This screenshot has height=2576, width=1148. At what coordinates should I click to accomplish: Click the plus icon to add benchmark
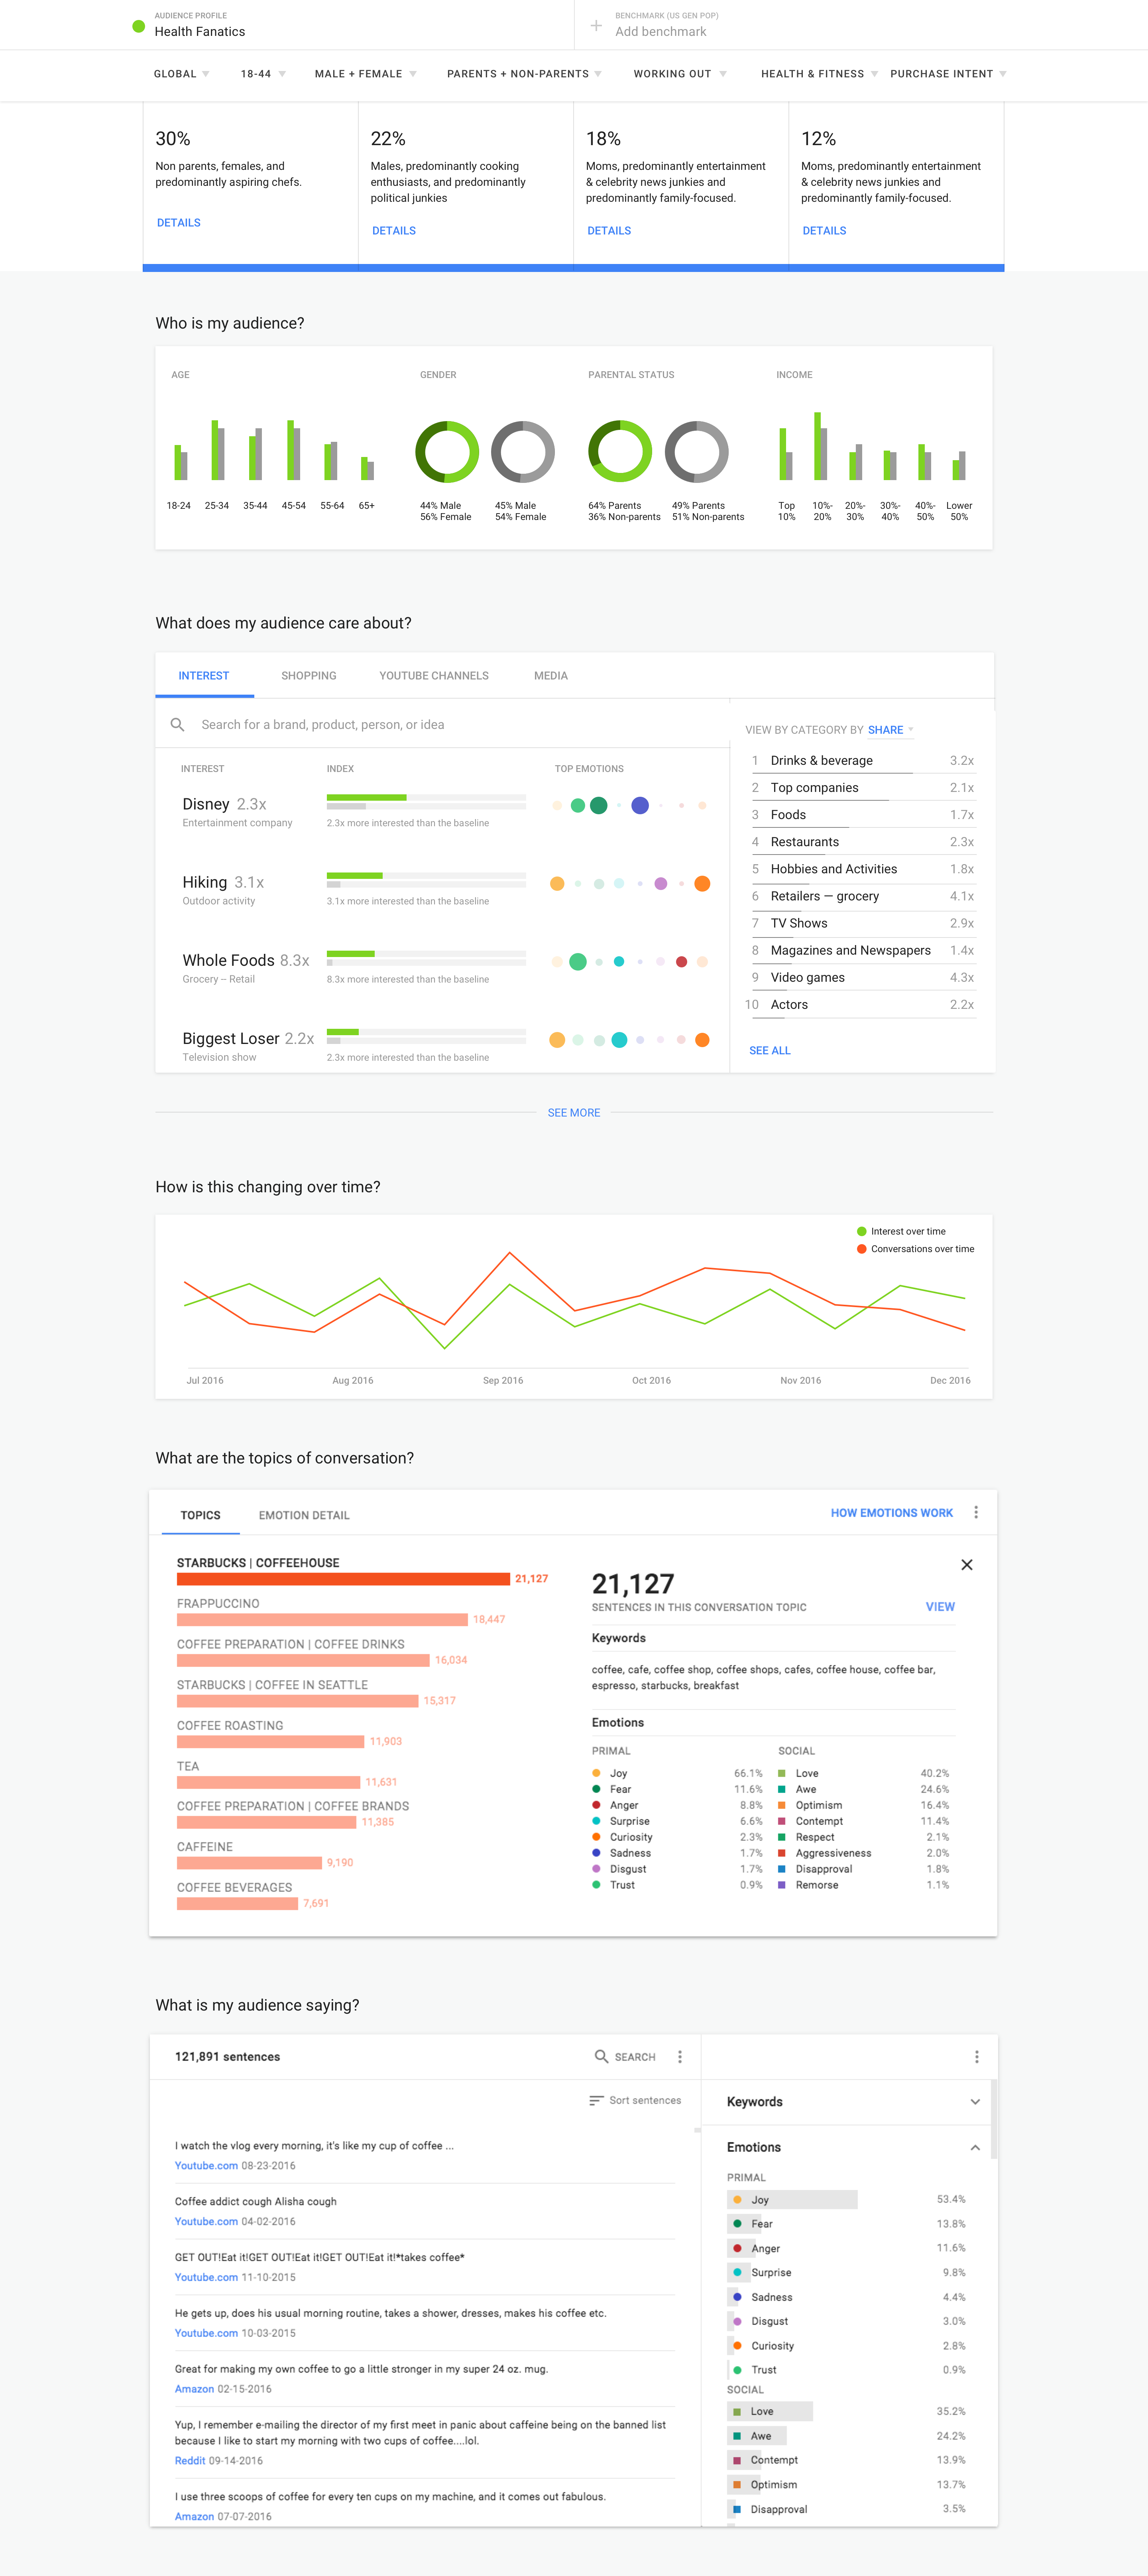tap(596, 25)
